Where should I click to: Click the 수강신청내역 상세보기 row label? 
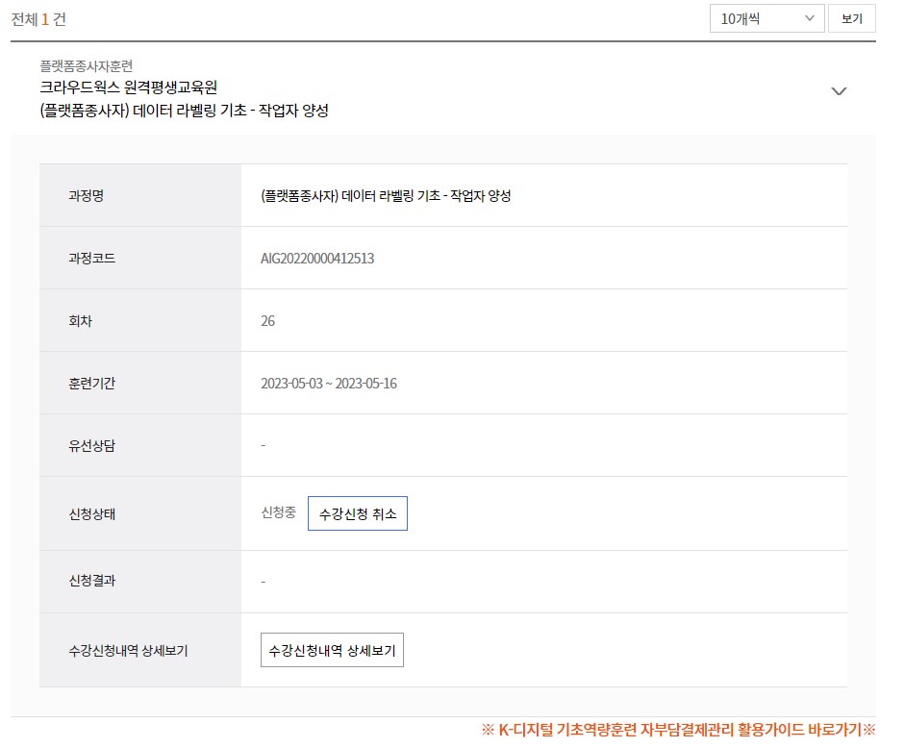(128, 651)
